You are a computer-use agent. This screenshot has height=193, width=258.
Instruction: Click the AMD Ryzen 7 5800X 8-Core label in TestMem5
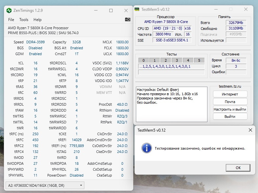[x=166, y=22]
